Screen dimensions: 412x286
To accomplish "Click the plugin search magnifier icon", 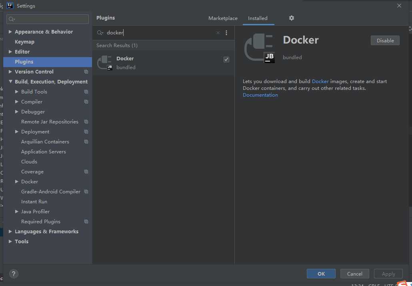I will click(100, 33).
